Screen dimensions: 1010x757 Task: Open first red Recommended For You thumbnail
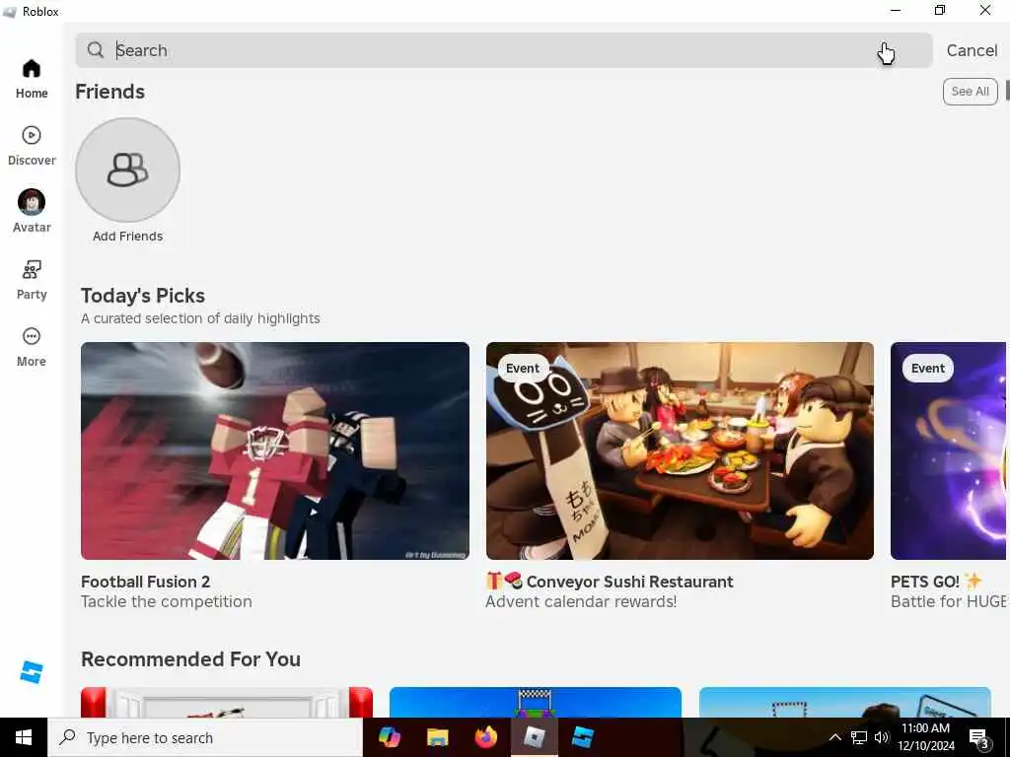tap(227, 702)
